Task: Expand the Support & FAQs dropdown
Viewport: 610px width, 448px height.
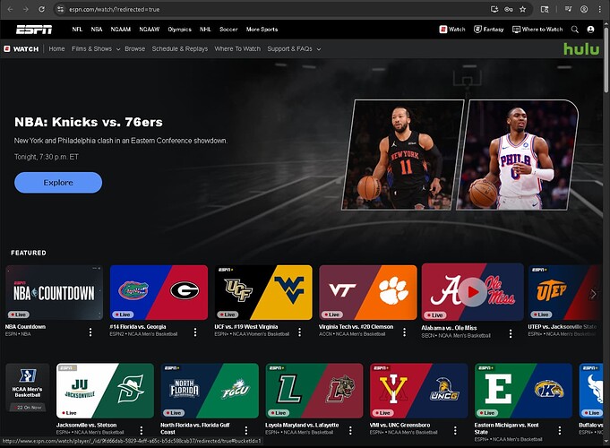Action: (294, 49)
